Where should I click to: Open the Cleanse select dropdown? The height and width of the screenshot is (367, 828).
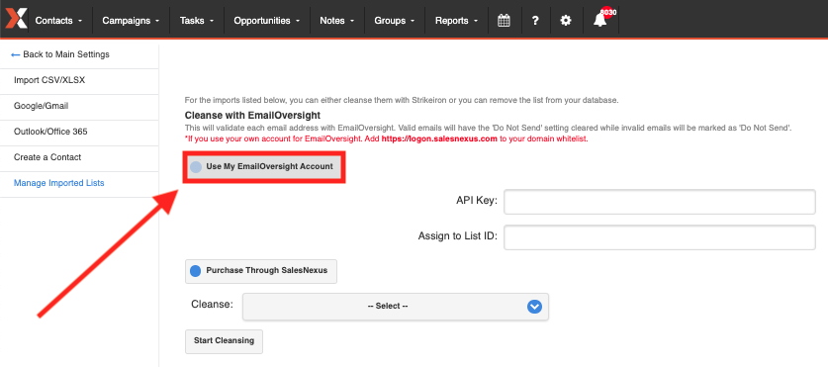[x=396, y=307]
